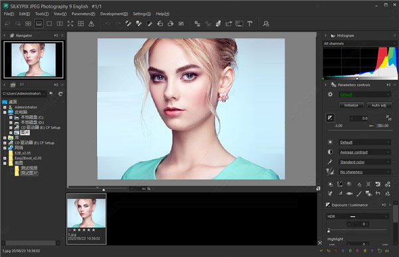The width and height of the screenshot is (399, 257).
Task: Open the Development menu
Action: 114,14
